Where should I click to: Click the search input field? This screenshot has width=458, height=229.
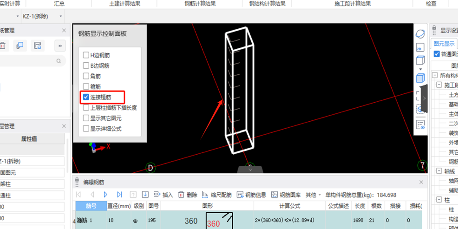pyautogui.click(x=32, y=61)
